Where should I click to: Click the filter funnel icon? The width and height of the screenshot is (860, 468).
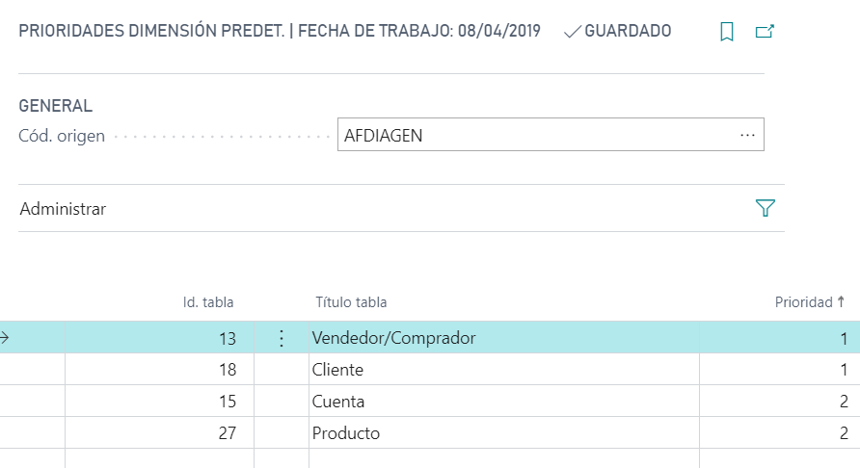click(x=766, y=208)
